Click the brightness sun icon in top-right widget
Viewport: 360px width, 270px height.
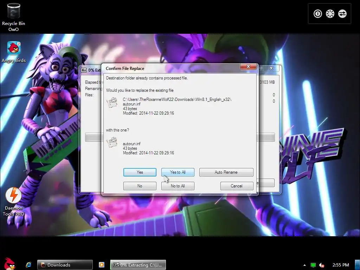click(330, 14)
